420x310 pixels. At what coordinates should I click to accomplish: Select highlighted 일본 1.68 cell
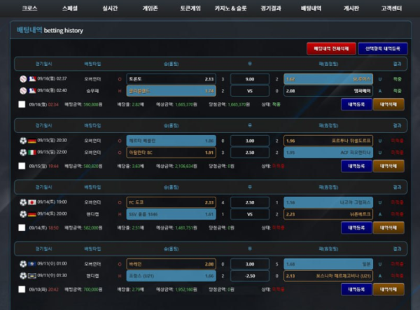point(328,264)
